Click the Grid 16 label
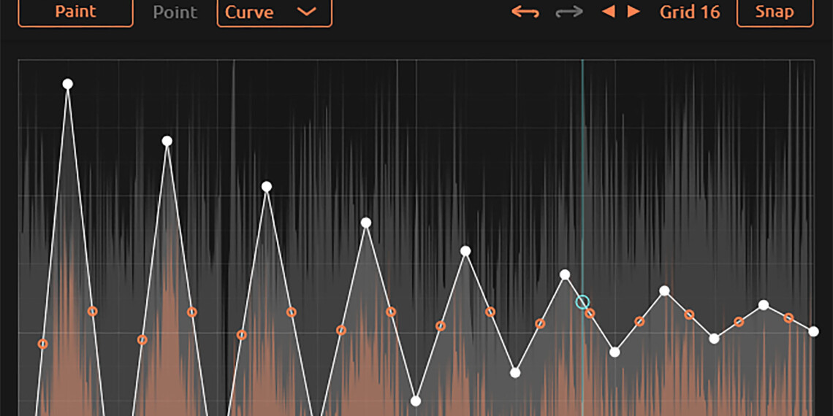Image resolution: width=833 pixels, height=416 pixels. (x=689, y=12)
